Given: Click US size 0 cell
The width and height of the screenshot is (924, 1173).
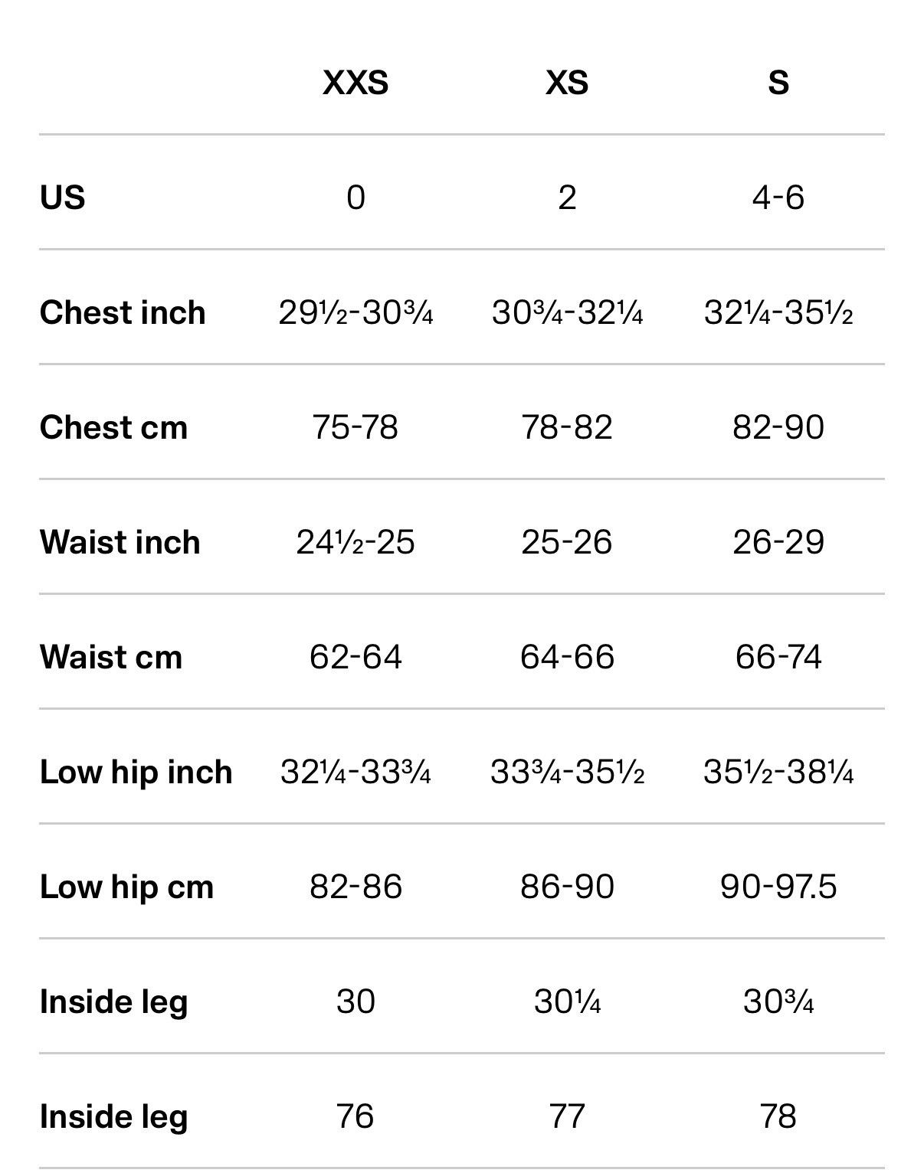Looking at the screenshot, I should [x=356, y=198].
